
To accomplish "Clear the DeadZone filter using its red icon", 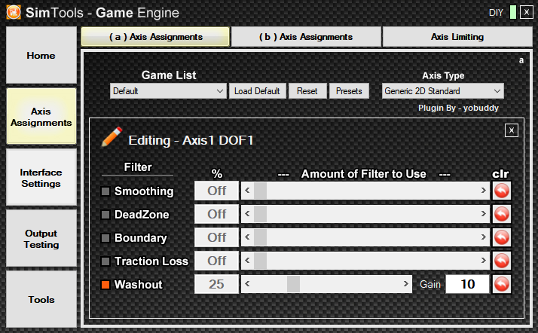I will (x=501, y=214).
